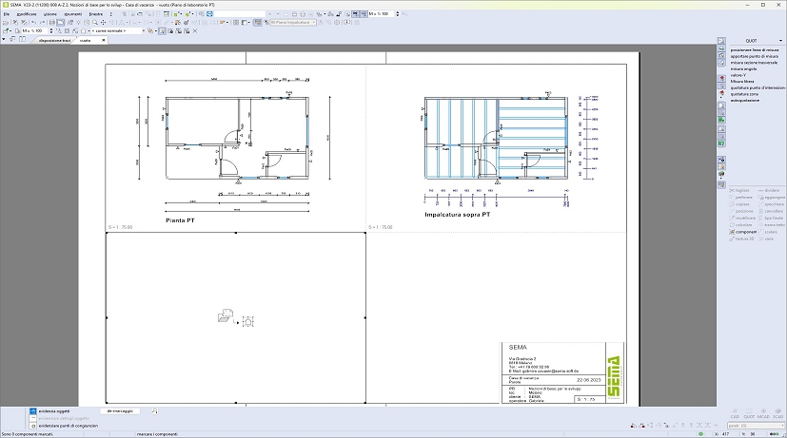Switch to the disposizione travi tab
The image size is (787, 438).
[57, 41]
